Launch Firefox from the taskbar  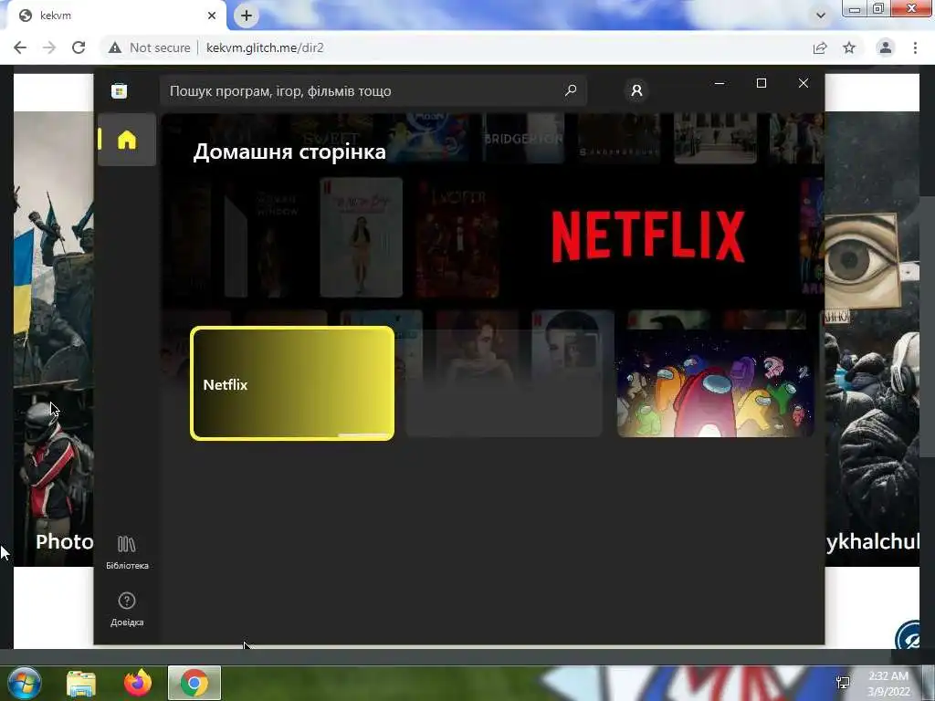(138, 683)
